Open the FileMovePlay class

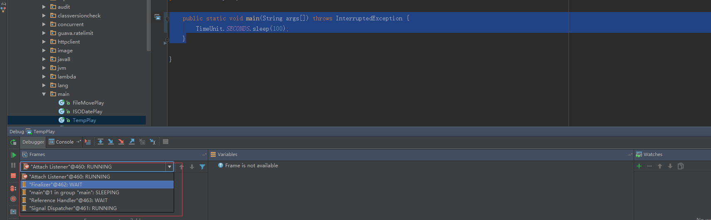[x=88, y=103]
